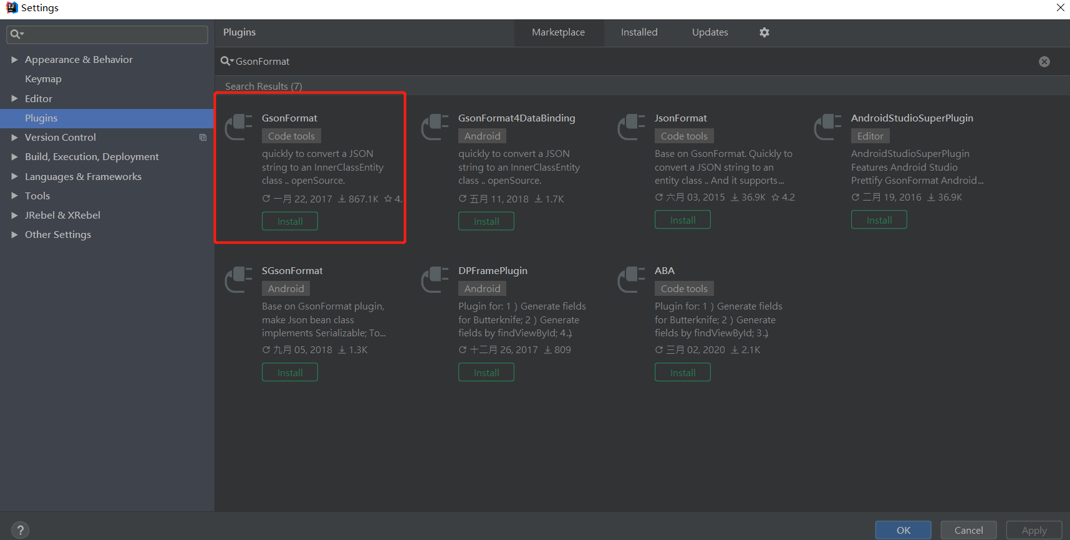Confirm settings with the OK button

(x=904, y=530)
